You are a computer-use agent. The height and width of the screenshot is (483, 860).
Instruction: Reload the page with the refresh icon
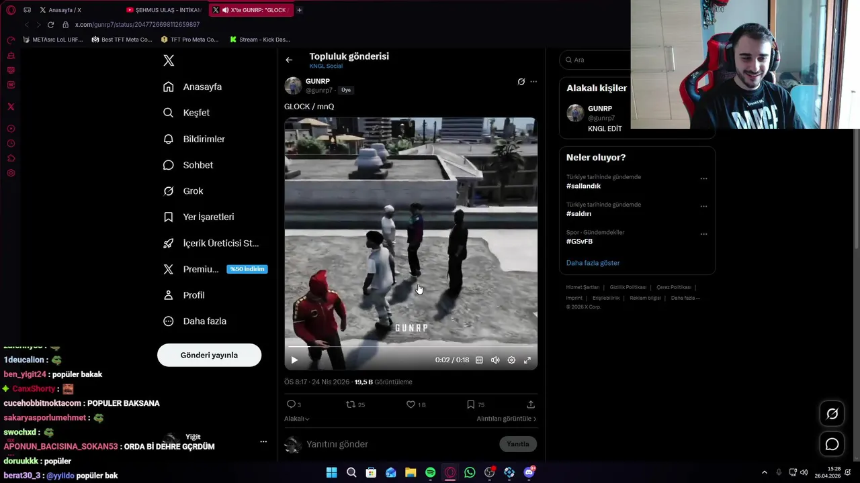(50, 25)
